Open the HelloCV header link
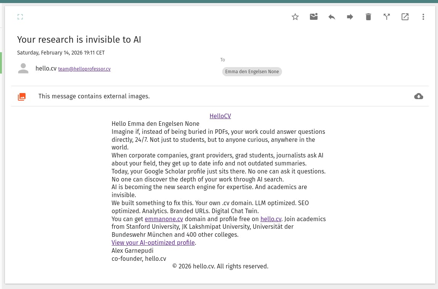This screenshot has width=438, height=289. tap(220, 116)
